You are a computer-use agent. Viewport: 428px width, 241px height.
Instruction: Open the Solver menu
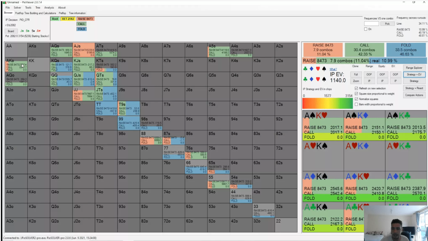pos(17,8)
